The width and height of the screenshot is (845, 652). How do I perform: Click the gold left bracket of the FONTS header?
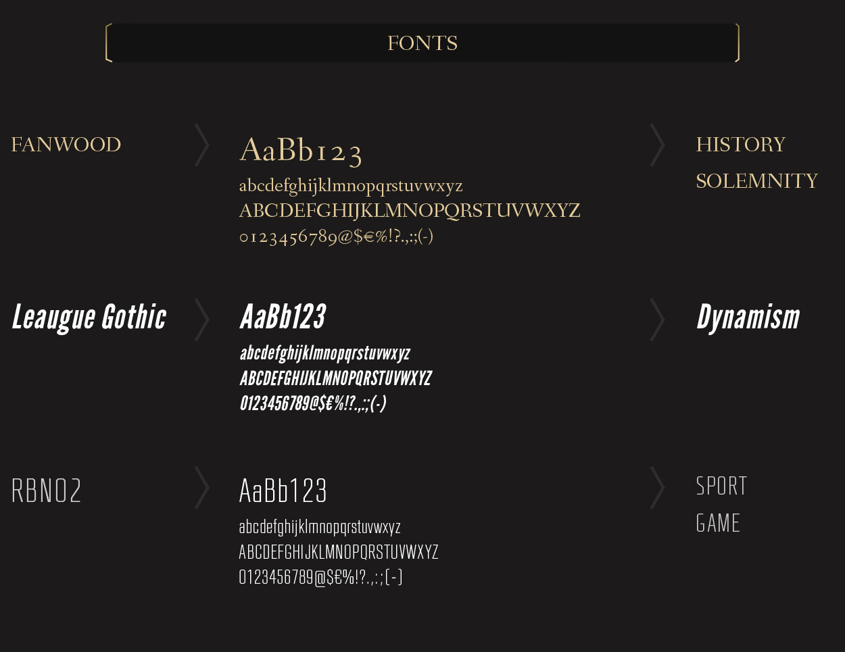[108, 43]
